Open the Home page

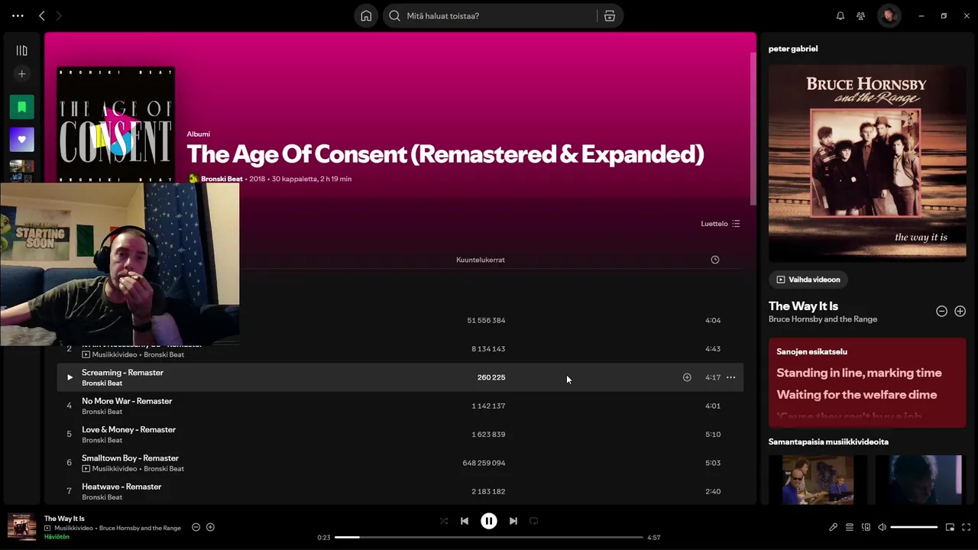coord(366,16)
